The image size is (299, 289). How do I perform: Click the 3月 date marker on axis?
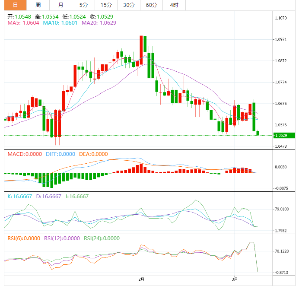(235, 279)
